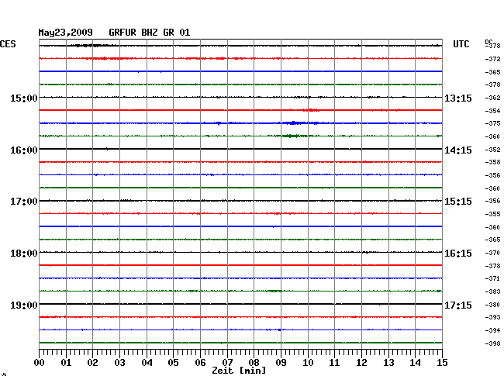Click the DC offset value -380
The height and width of the screenshot is (383, 504).
(492, 305)
